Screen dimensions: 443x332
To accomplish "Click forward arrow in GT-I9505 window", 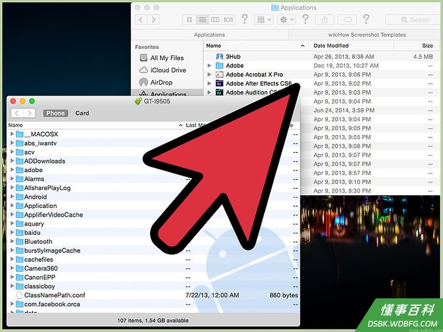I will click(x=29, y=113).
